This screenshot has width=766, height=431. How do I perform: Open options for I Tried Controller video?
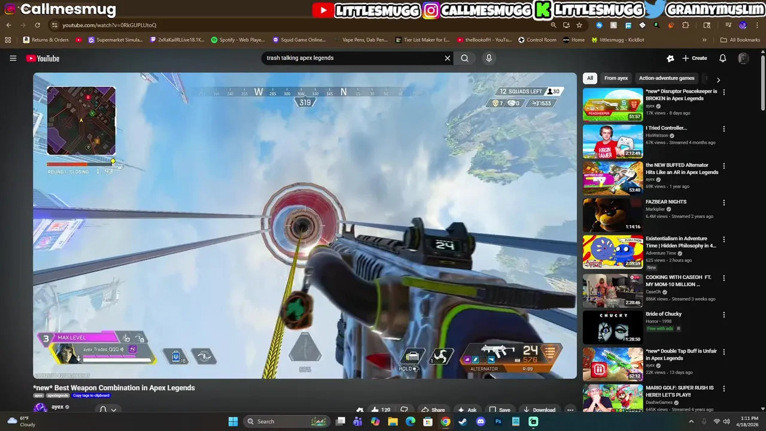point(724,129)
